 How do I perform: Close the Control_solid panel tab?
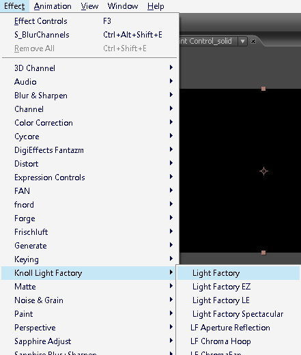(x=253, y=42)
